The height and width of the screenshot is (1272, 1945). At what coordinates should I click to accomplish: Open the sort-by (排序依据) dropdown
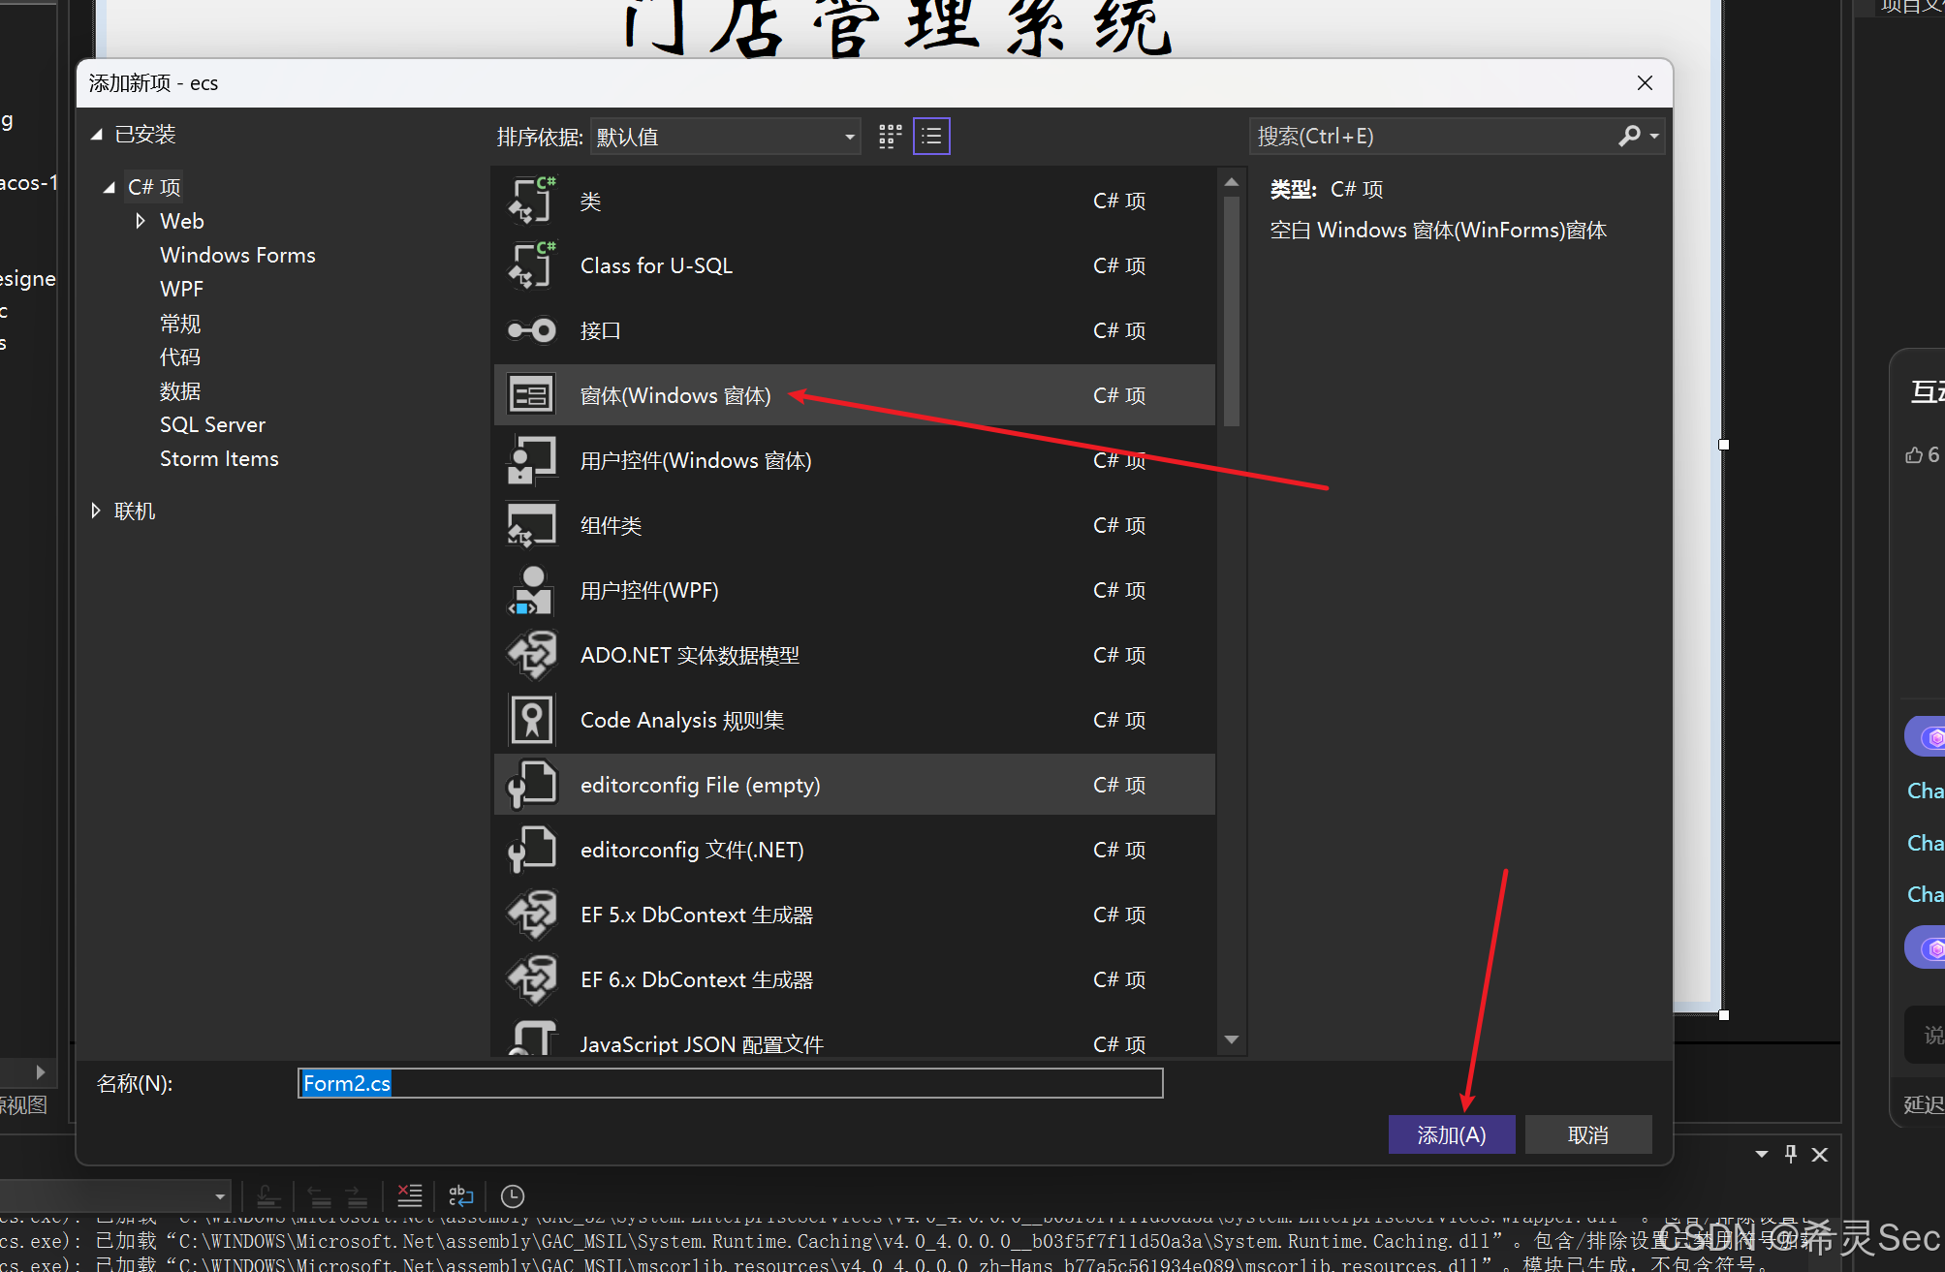point(726,137)
